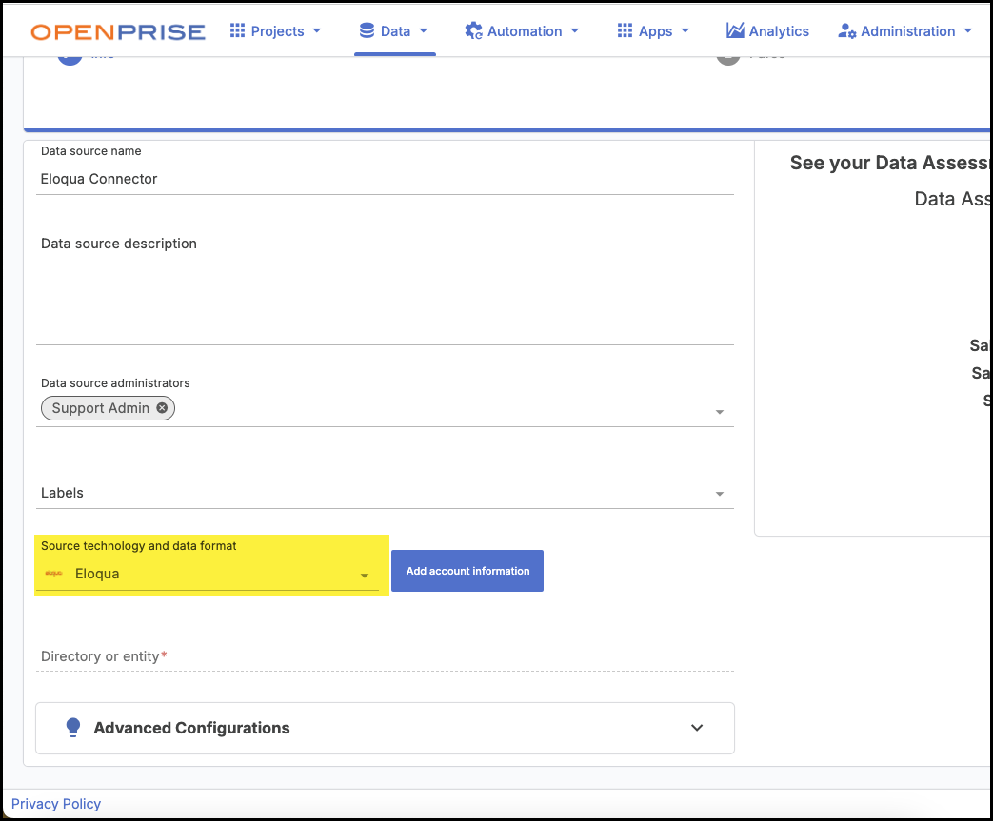Click the Projects grid icon

pyautogui.click(x=237, y=30)
